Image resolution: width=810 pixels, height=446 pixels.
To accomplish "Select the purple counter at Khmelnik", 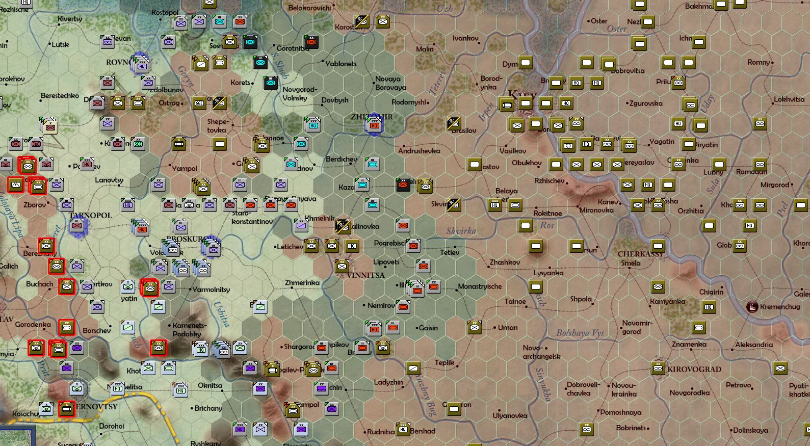I will point(301,225).
